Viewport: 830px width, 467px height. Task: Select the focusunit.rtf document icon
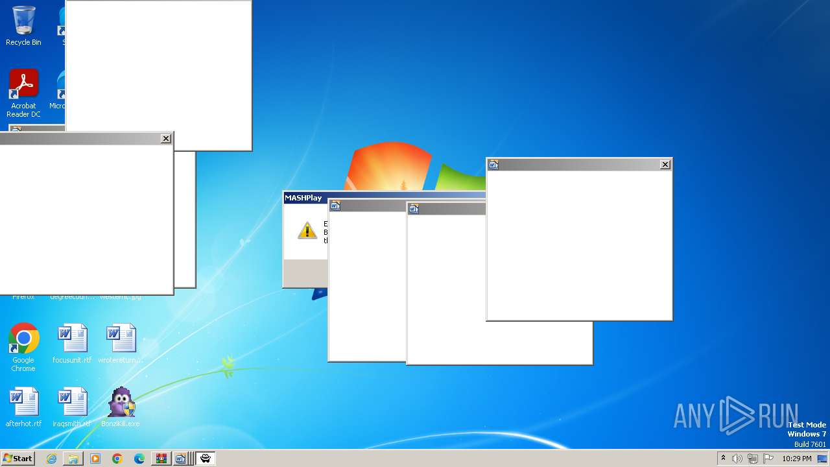tap(72, 344)
